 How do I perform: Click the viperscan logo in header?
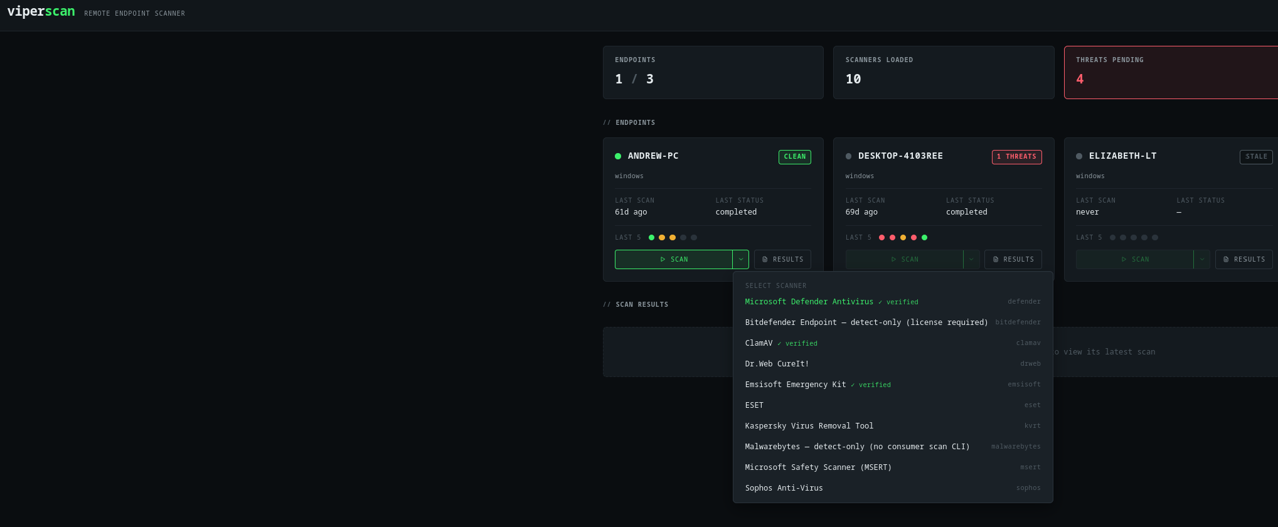point(41,12)
